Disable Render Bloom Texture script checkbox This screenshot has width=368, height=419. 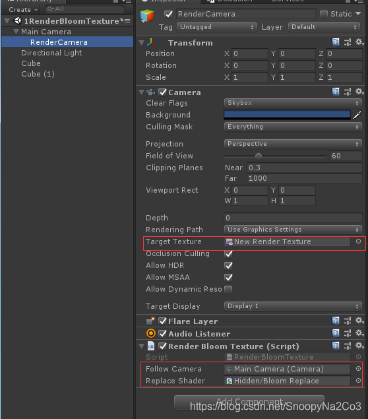point(163,346)
